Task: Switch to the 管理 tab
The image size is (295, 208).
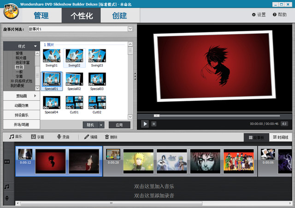Action: pyautogui.click(x=41, y=15)
